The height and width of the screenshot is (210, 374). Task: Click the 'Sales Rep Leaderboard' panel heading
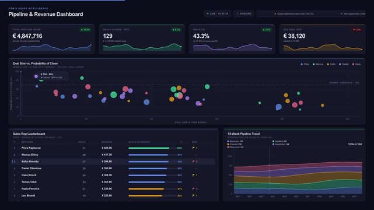pyautogui.click(x=29, y=134)
